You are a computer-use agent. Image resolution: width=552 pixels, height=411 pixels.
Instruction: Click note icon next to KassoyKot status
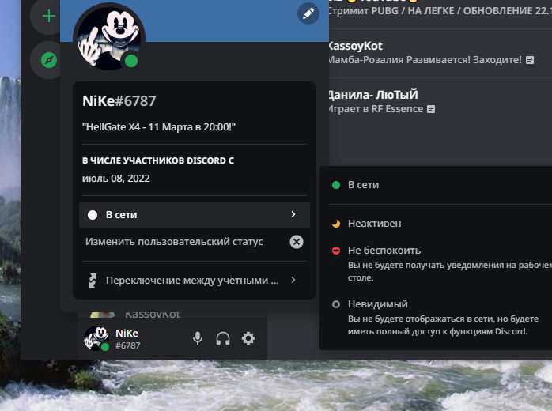tap(530, 60)
